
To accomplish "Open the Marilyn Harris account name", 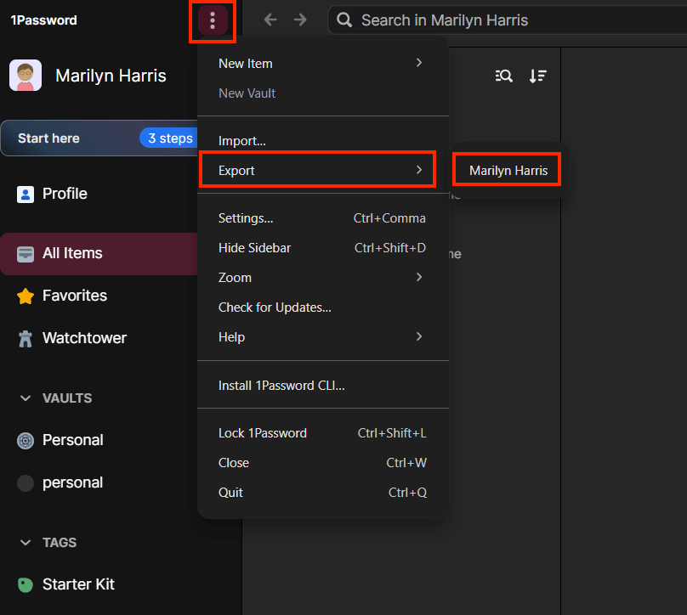I will pyautogui.click(x=111, y=76).
